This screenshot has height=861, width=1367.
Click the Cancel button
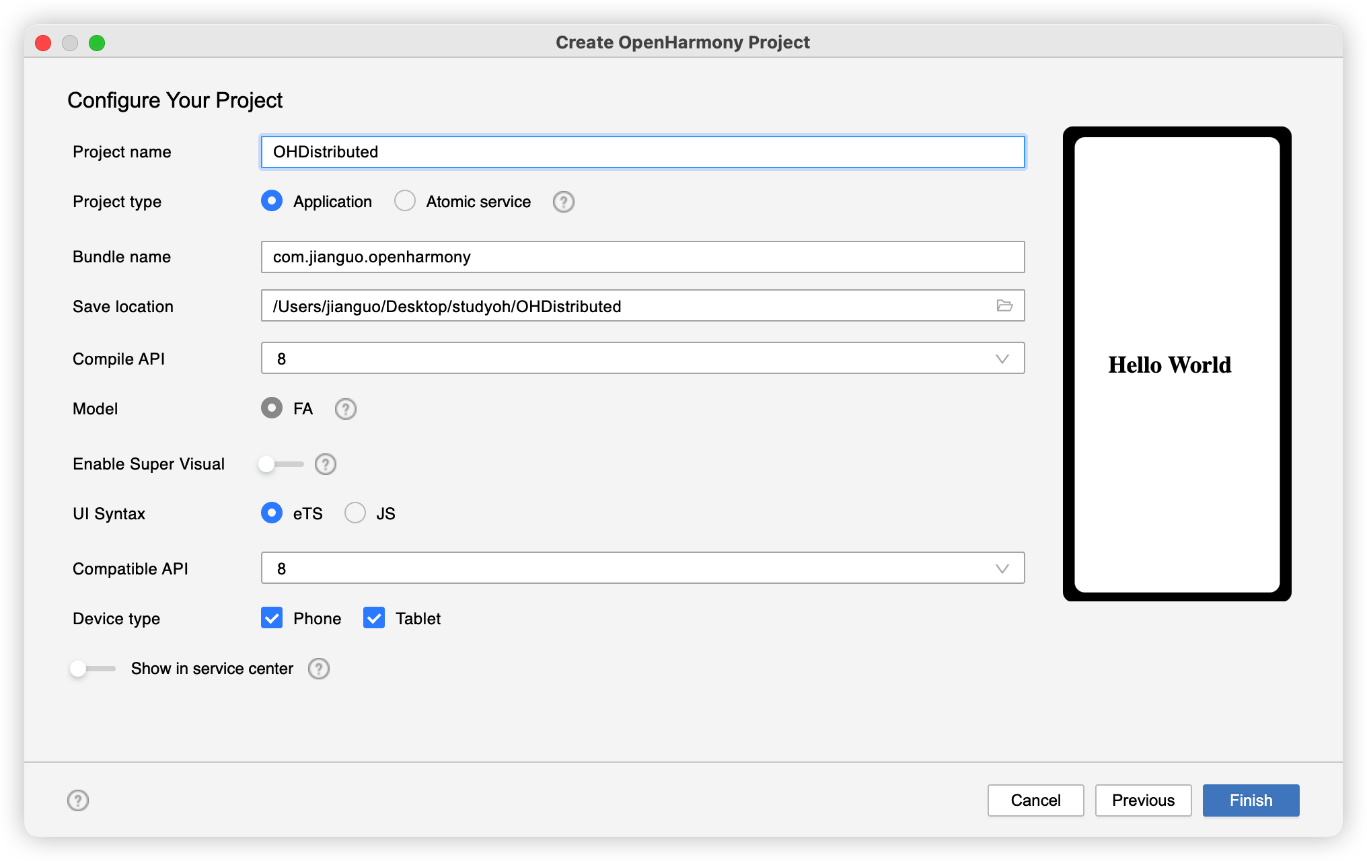[1037, 798]
